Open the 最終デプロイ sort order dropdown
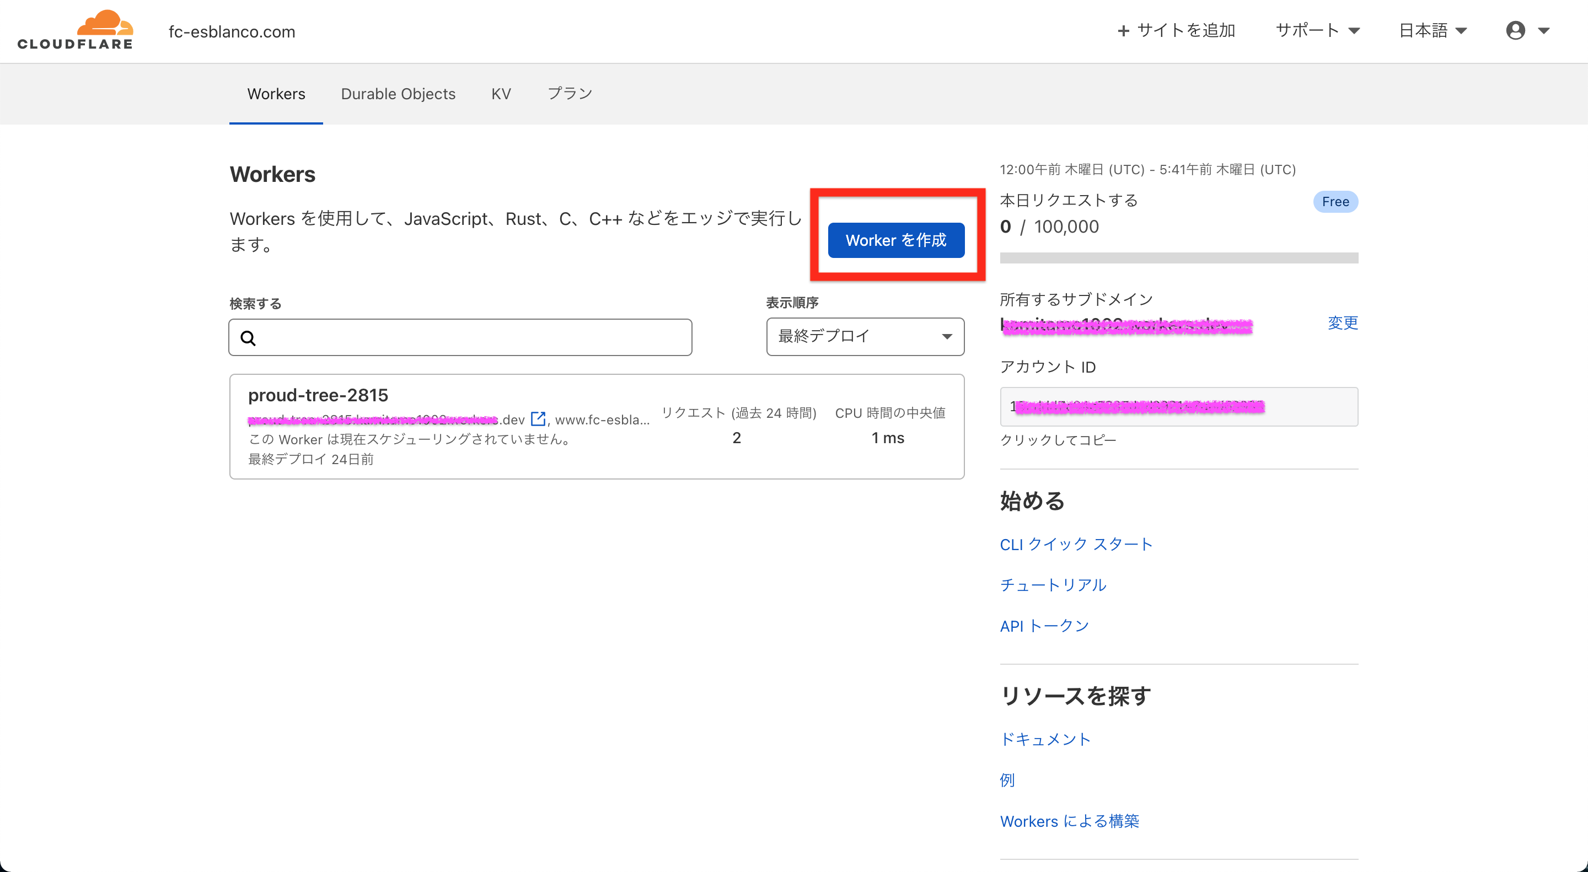This screenshot has height=872, width=1588. click(865, 336)
